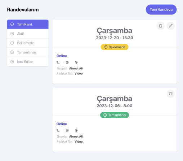This screenshot has width=183, height=161.
Task: Edit the 2023-12-20 appointment with pencil icon
Action: coord(170,26)
